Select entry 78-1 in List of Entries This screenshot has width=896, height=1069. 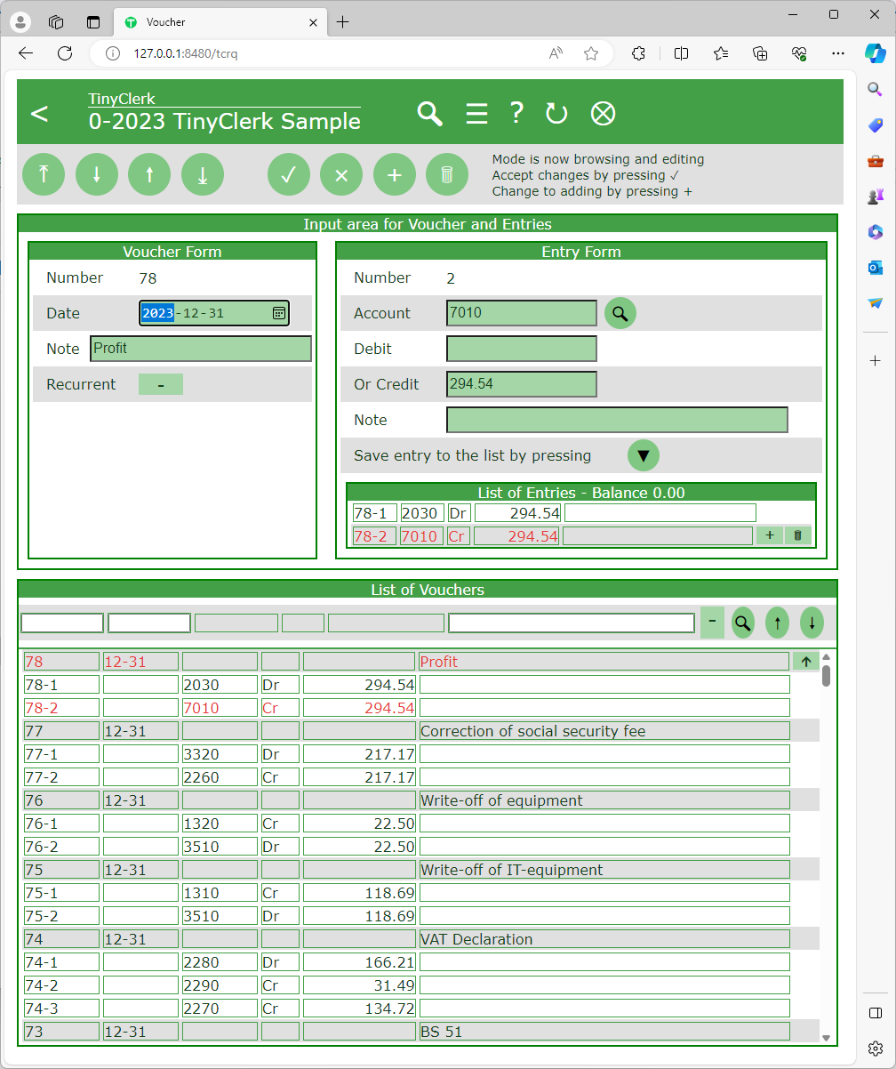click(x=554, y=512)
